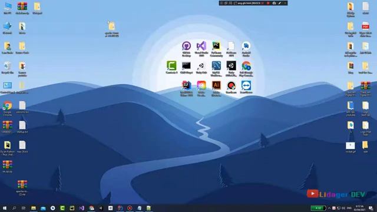Open the Unity Hub desktop shortcut
The width and height of the screenshot is (377, 212).
(201, 67)
